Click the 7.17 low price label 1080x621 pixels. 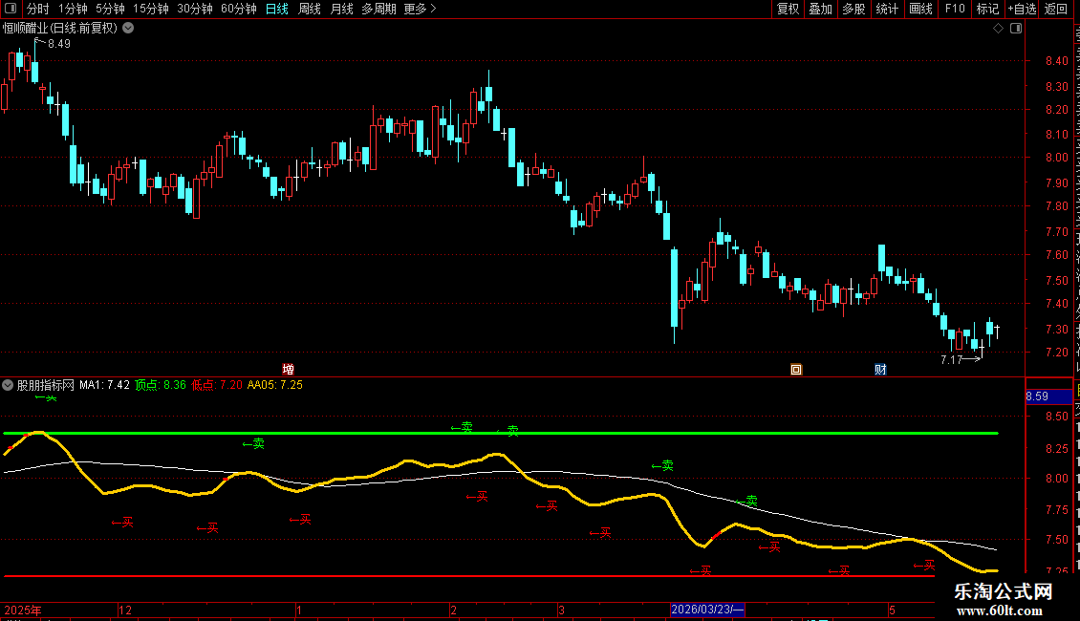(951, 359)
